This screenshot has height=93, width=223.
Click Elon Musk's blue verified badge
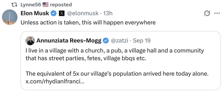53,13
